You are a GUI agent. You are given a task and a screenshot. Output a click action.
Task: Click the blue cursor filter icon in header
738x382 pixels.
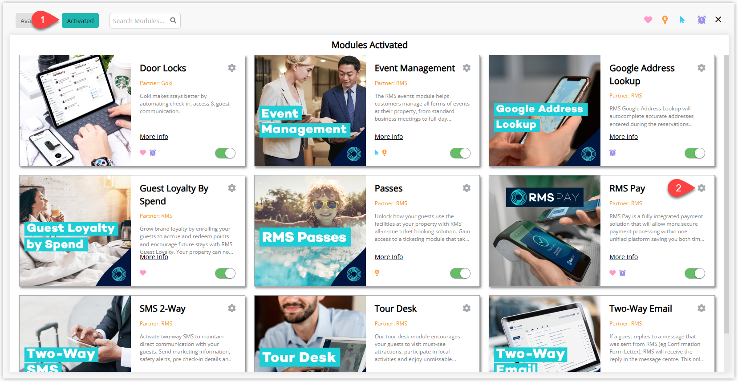[x=682, y=20]
